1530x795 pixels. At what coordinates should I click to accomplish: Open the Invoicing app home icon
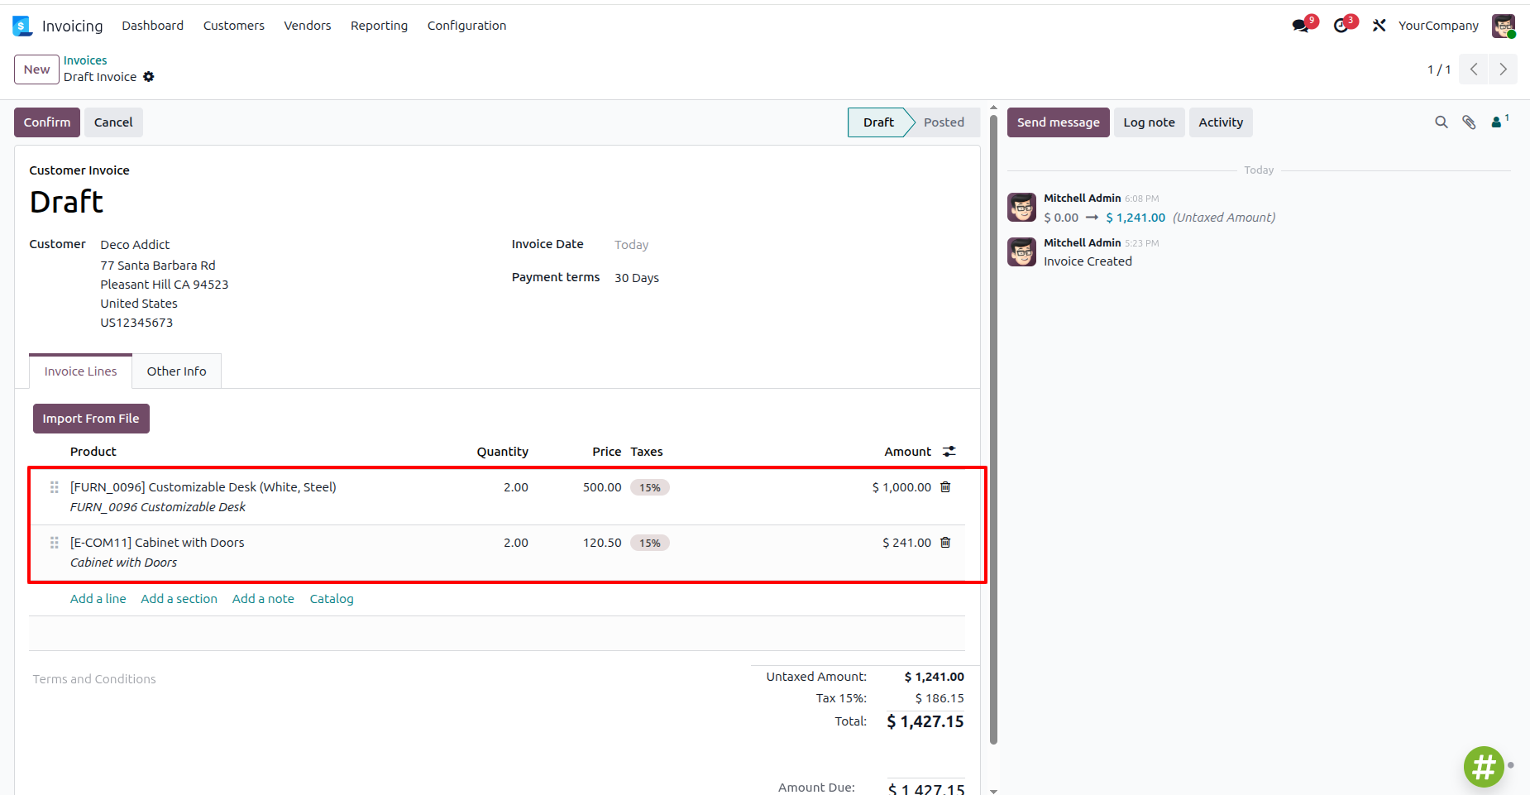[22, 26]
